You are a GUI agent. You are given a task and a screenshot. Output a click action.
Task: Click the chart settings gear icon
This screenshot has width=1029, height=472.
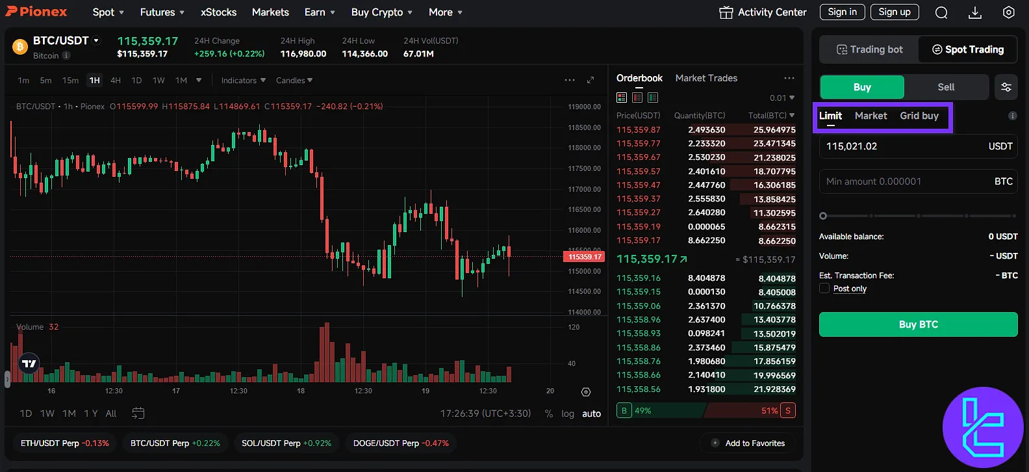point(586,392)
